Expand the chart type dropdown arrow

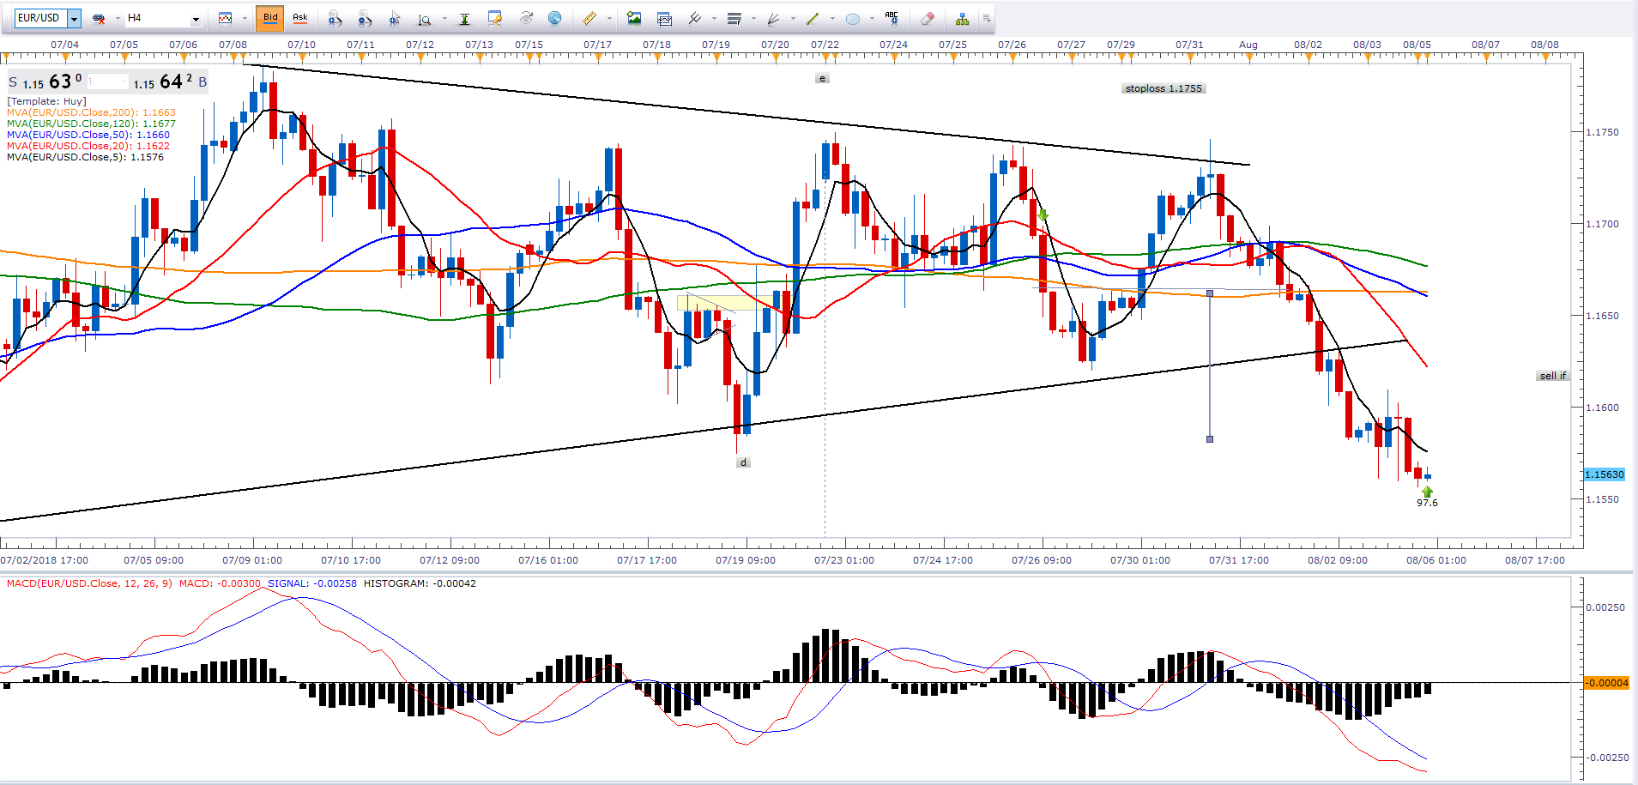244,18
